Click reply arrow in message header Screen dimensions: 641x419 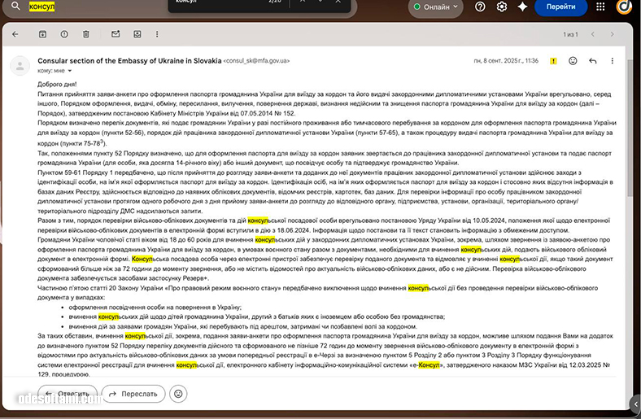[593, 61]
